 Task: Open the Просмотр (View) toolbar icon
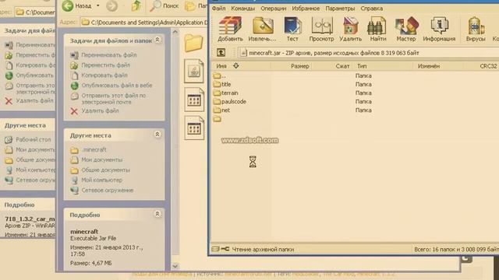pos(321,30)
